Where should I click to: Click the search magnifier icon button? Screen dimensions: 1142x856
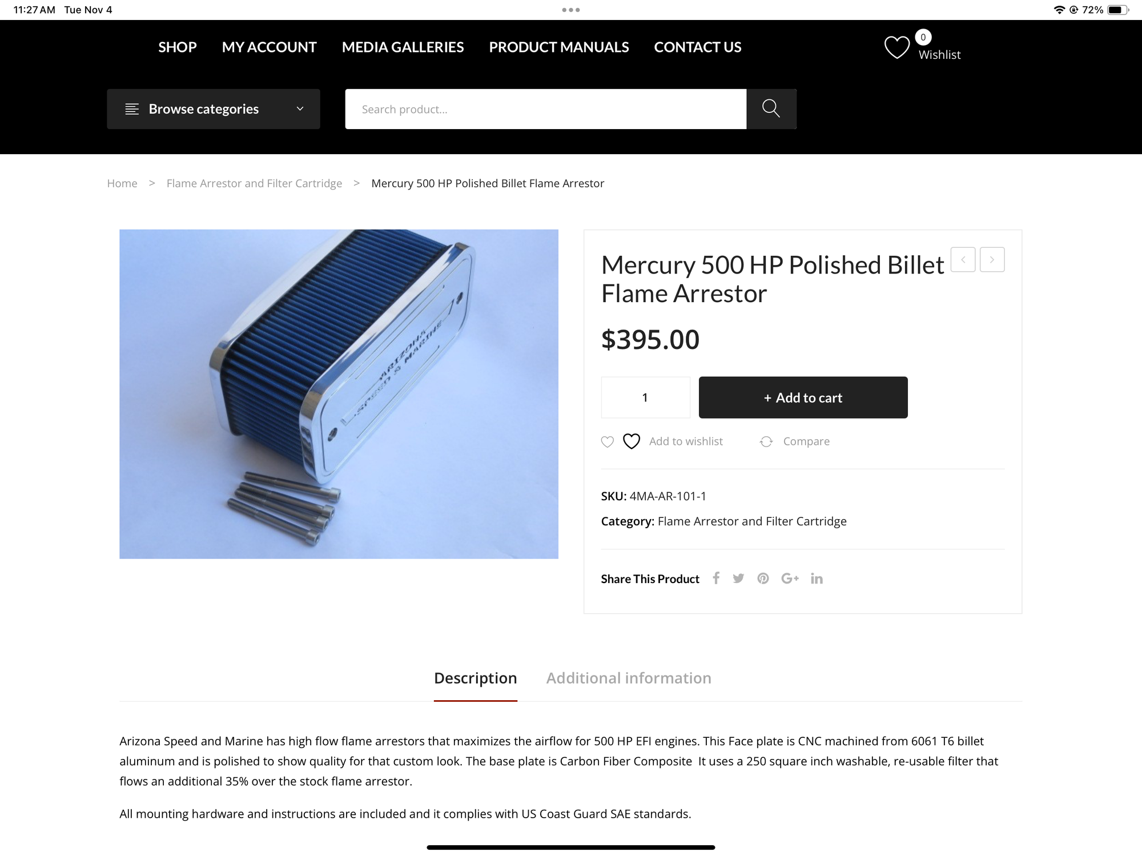[771, 108]
